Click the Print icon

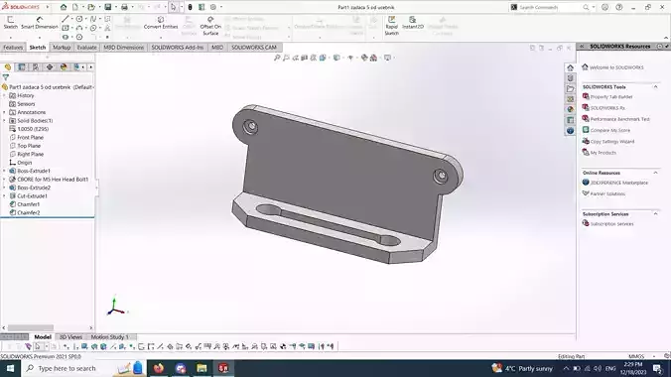click(124, 7)
